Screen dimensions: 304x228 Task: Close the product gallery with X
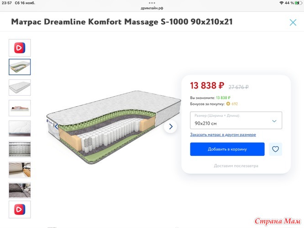293,22
